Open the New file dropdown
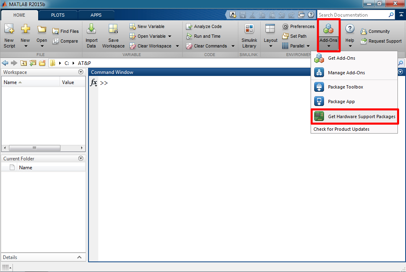406x272 pixels. [25, 36]
